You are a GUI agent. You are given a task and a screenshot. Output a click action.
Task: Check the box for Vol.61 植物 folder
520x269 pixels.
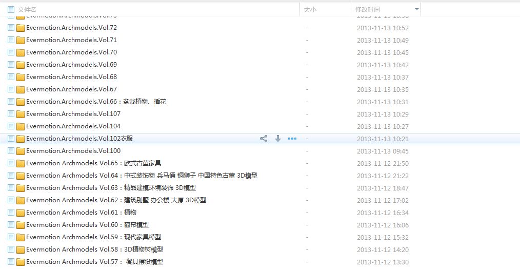[x=11, y=212]
